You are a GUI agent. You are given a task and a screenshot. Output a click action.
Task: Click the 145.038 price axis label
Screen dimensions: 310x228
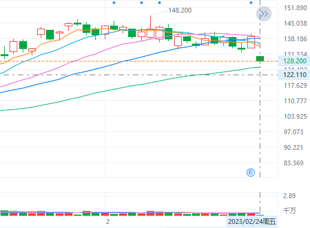click(x=295, y=23)
